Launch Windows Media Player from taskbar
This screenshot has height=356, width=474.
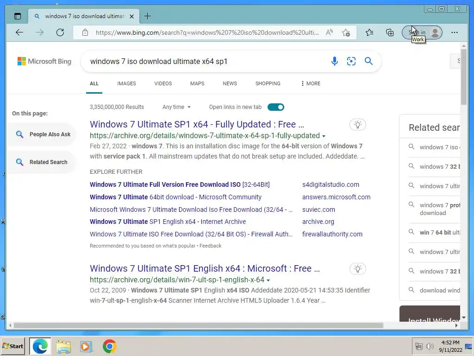pos(86,347)
